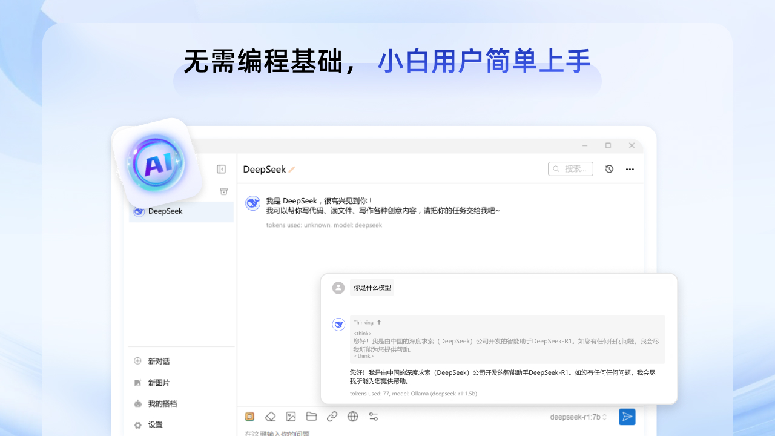This screenshot has width=775, height=436.
Task: Click the pencil icon next to DeepSeek title
Action: pyautogui.click(x=292, y=170)
